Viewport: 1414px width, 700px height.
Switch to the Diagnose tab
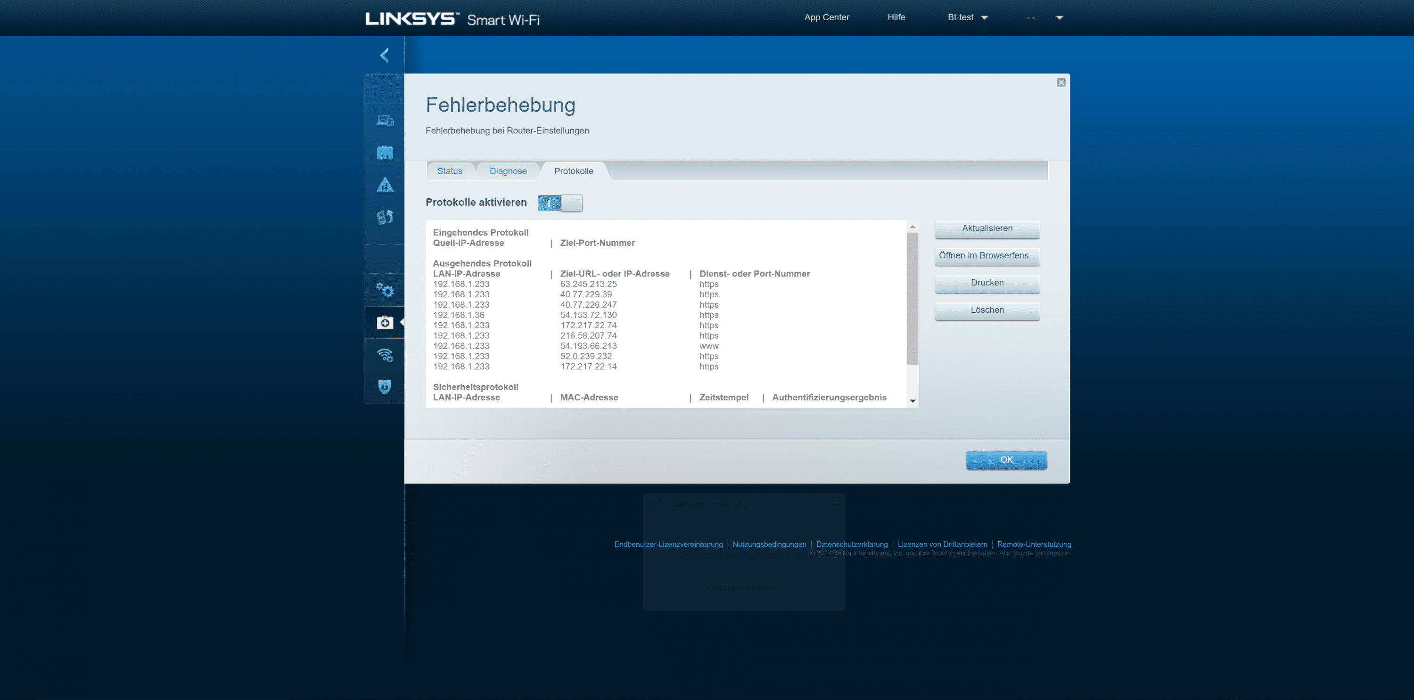(x=508, y=171)
